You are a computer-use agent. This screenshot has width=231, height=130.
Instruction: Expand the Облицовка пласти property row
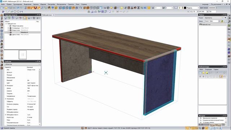6,115
